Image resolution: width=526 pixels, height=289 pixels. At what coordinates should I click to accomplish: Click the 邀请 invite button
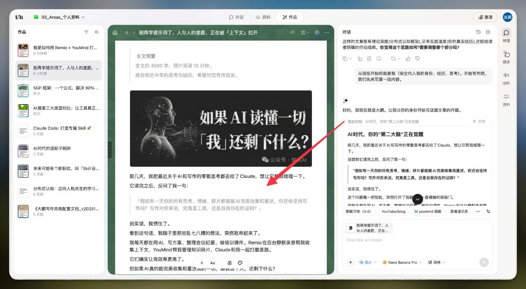pos(485,17)
